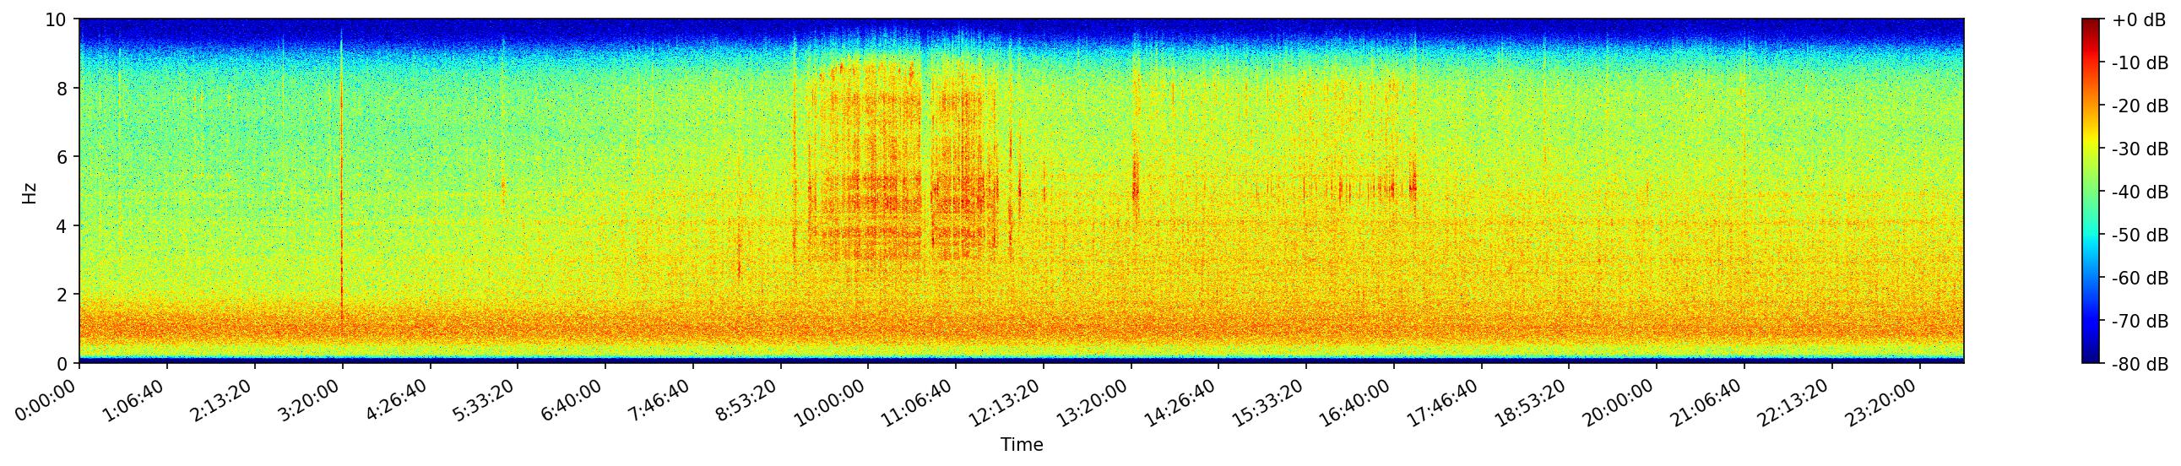Click the -80 dB colorbar label
The image size is (2181, 466).
click(2140, 365)
